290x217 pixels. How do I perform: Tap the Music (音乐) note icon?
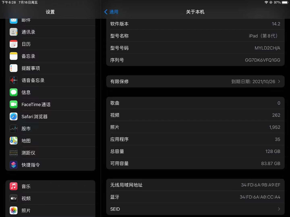point(14,186)
